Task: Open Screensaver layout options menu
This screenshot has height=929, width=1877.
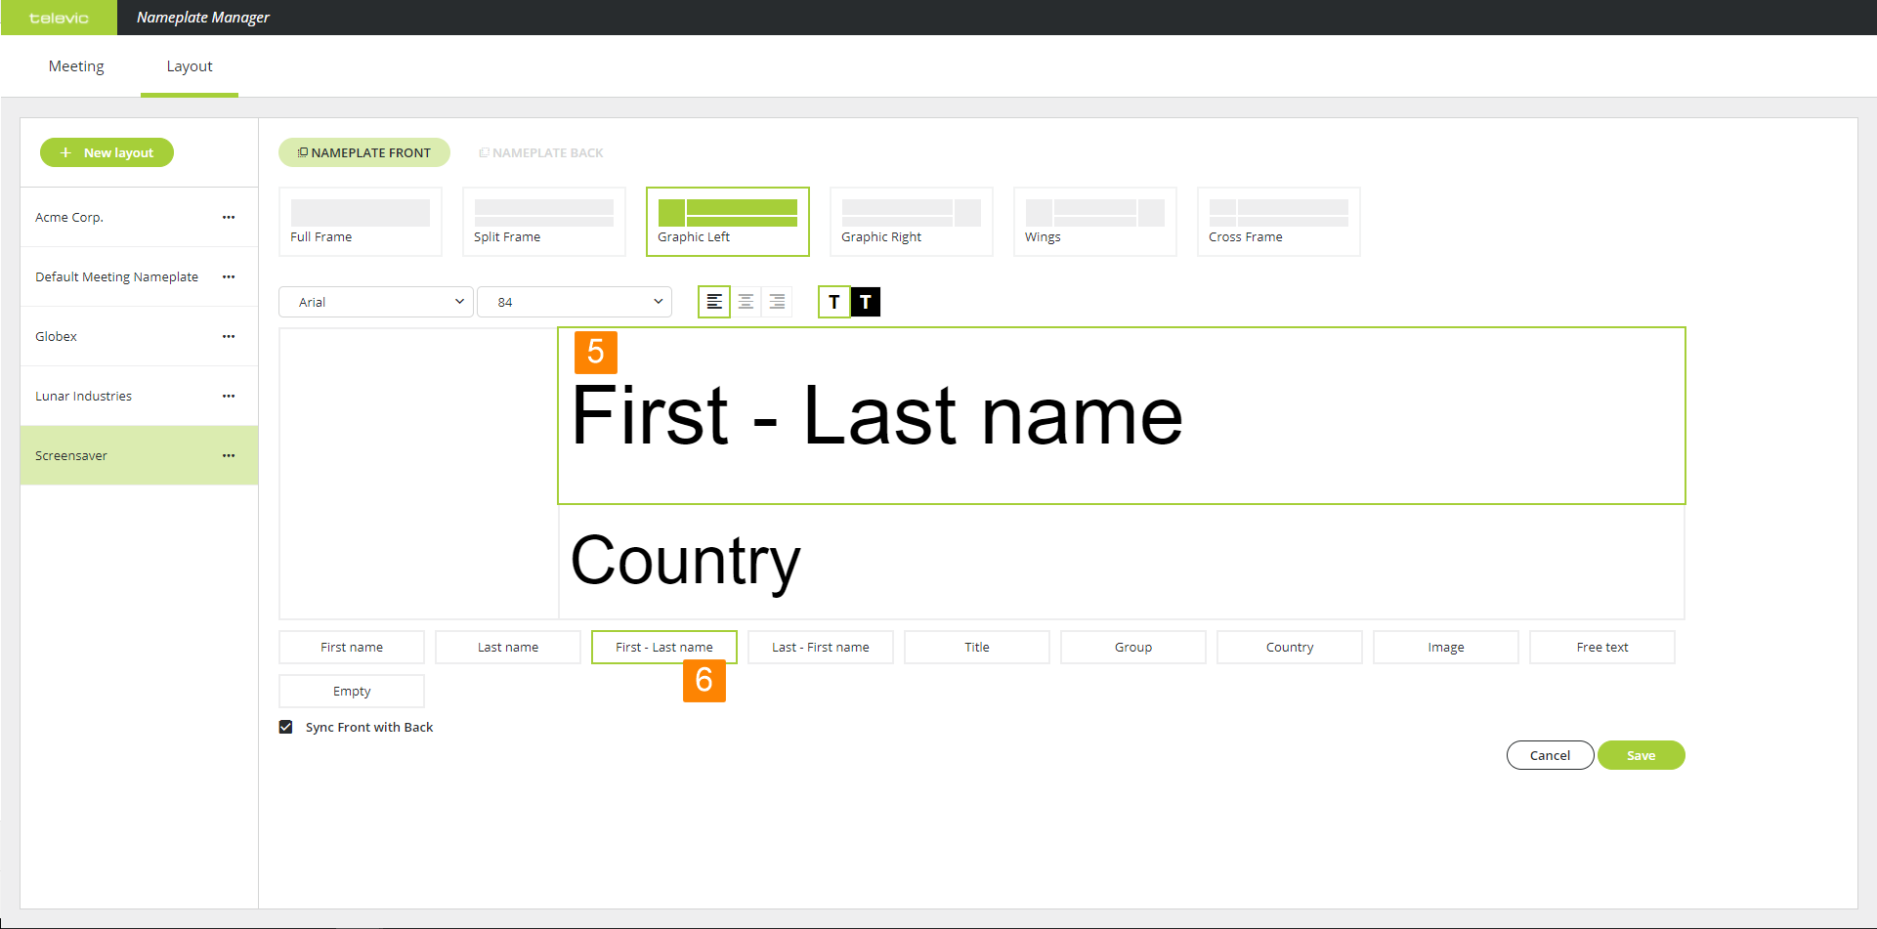Action: (x=229, y=455)
